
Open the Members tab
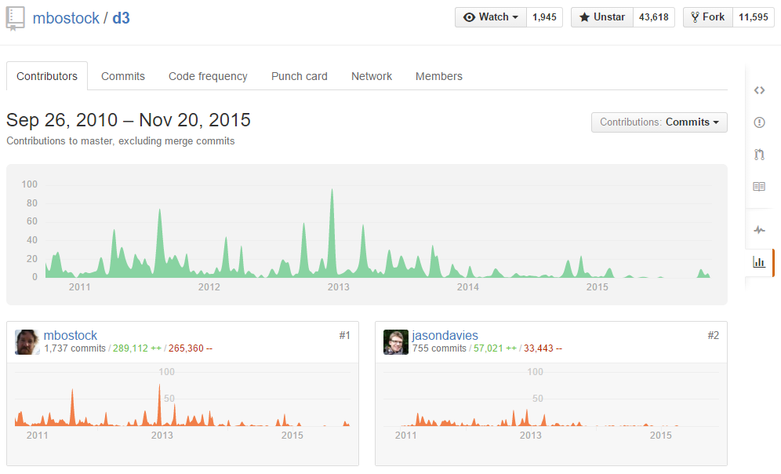pos(439,76)
